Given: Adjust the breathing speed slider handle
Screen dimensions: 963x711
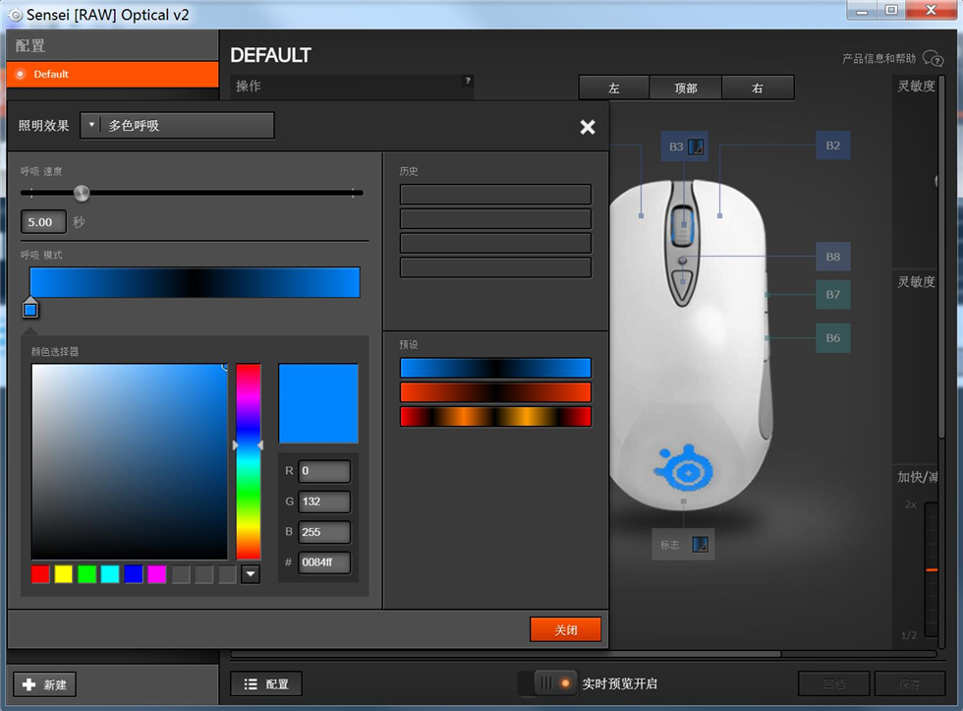Looking at the screenshot, I should (x=82, y=193).
